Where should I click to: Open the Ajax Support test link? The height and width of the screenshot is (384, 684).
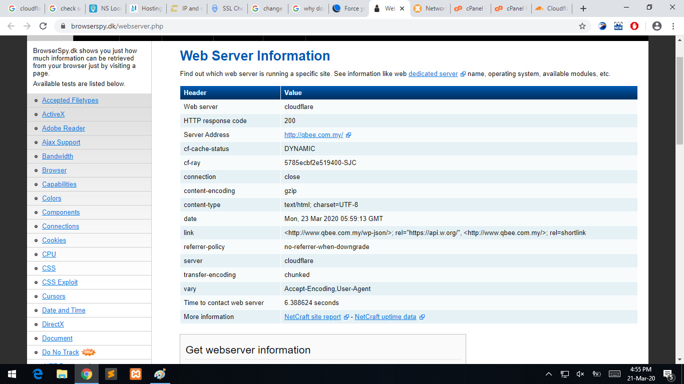pyautogui.click(x=61, y=142)
